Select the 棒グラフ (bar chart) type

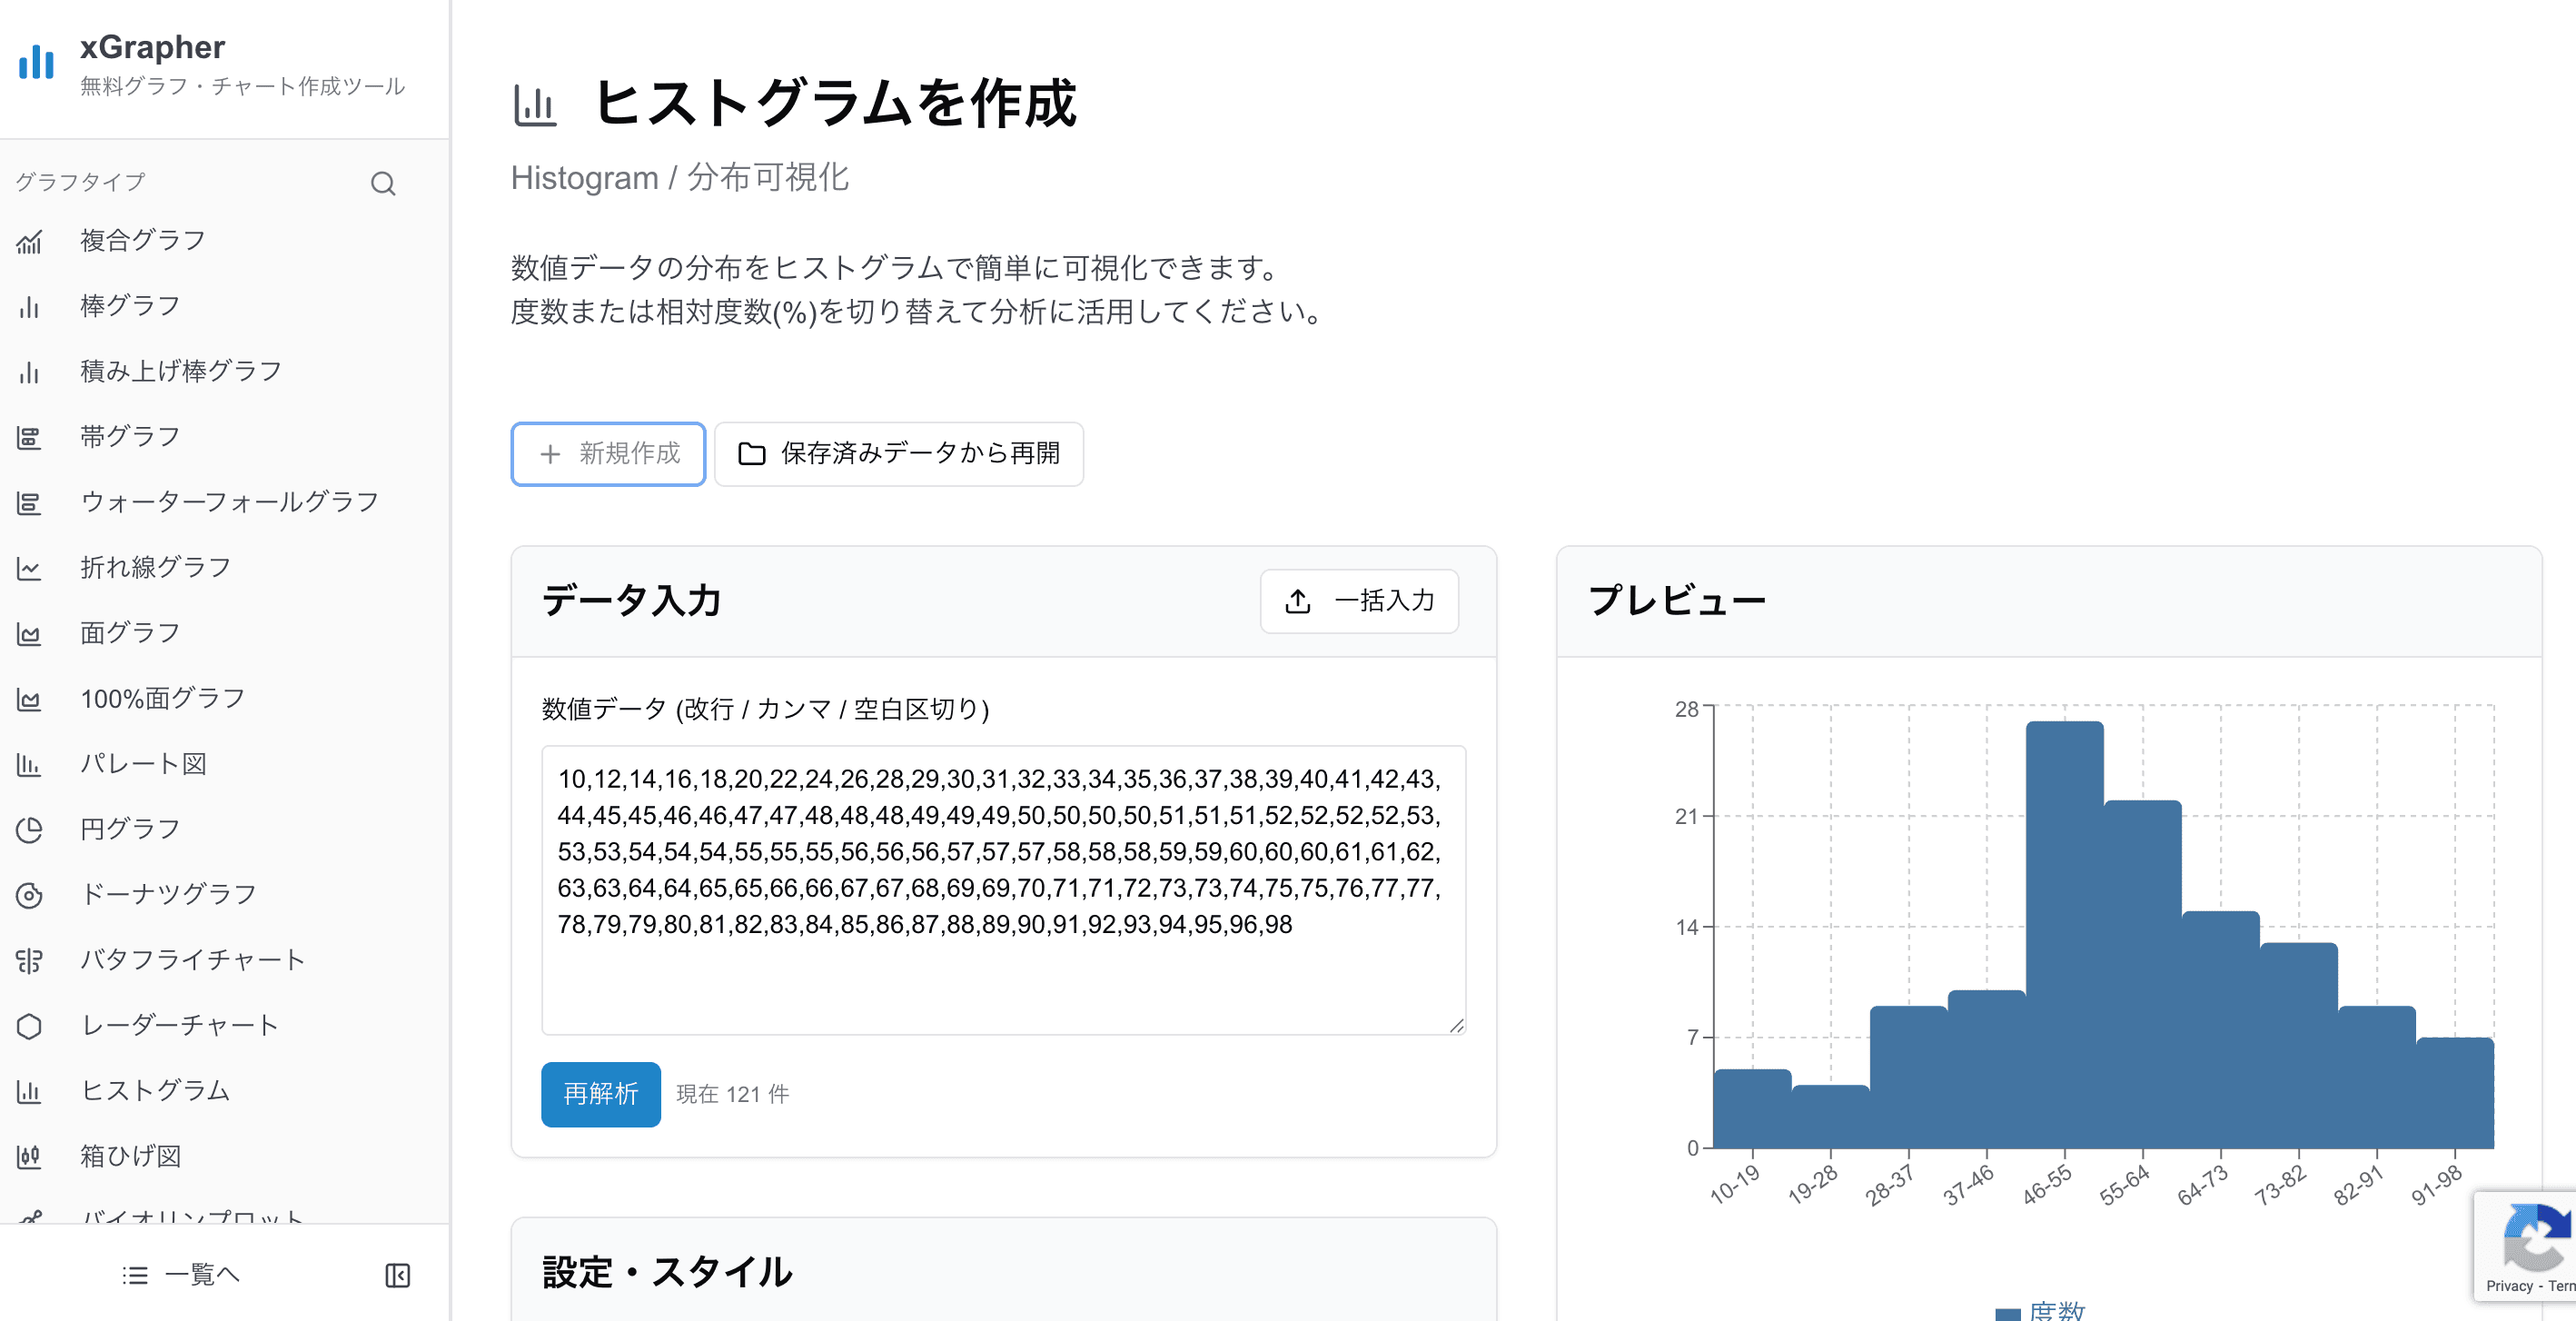[x=130, y=305]
